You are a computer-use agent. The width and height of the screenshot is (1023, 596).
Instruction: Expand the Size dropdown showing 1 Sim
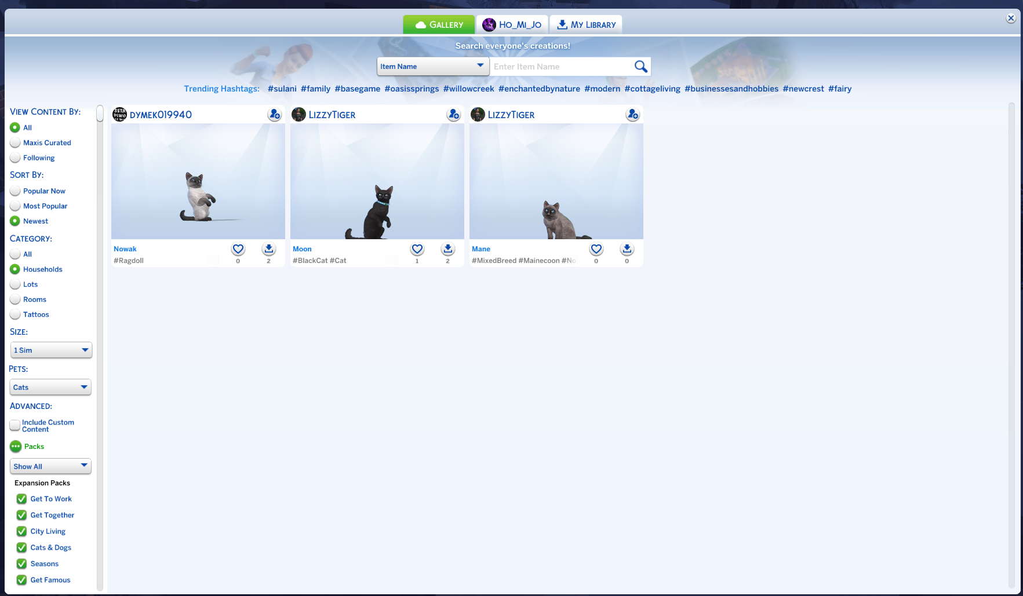pyautogui.click(x=51, y=350)
